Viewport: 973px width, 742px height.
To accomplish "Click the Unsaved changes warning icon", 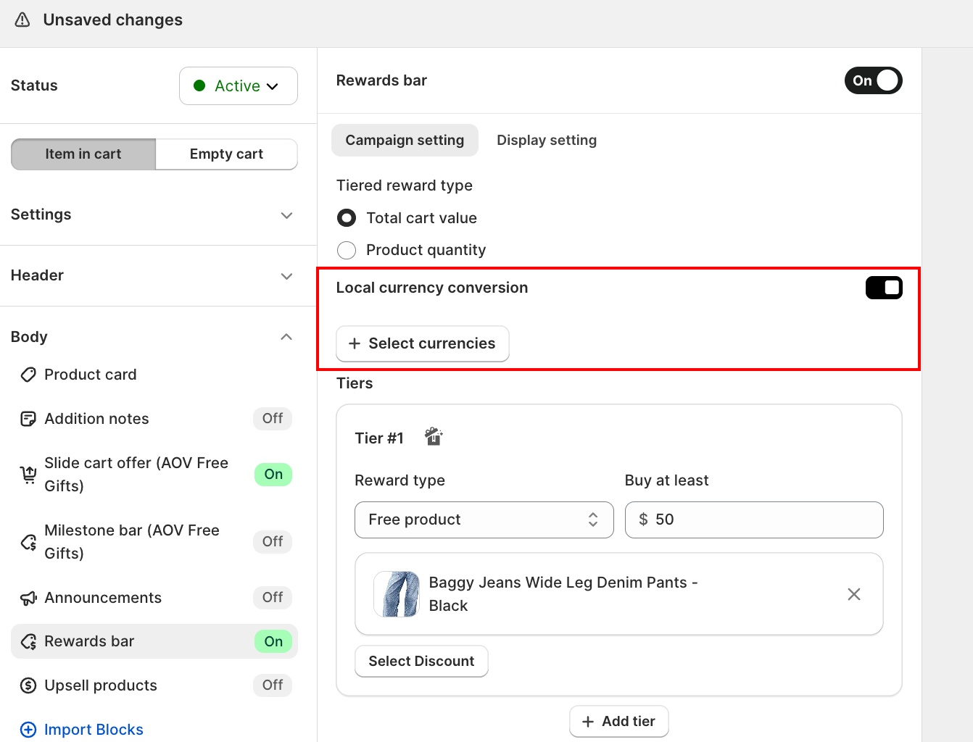I will click(x=22, y=20).
